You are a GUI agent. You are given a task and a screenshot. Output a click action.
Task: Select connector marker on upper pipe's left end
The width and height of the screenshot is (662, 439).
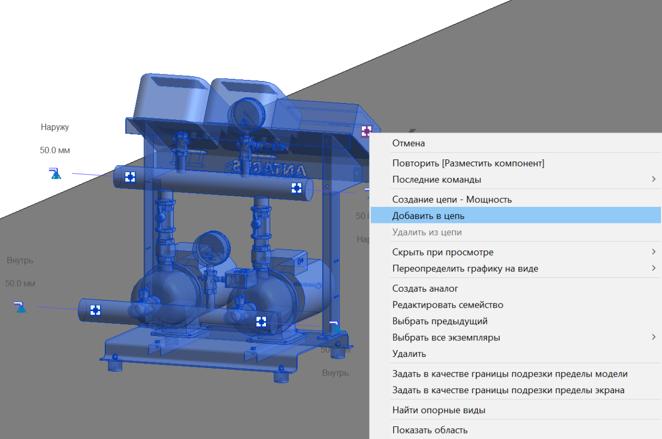(x=130, y=176)
